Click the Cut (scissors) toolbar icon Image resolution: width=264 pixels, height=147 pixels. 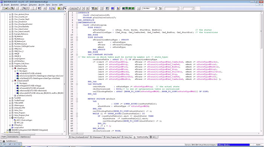tap(21, 8)
